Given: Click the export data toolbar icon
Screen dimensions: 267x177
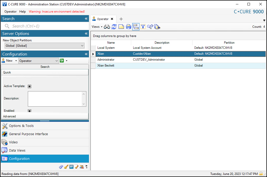Looking at the screenshot, I should 157,26.
